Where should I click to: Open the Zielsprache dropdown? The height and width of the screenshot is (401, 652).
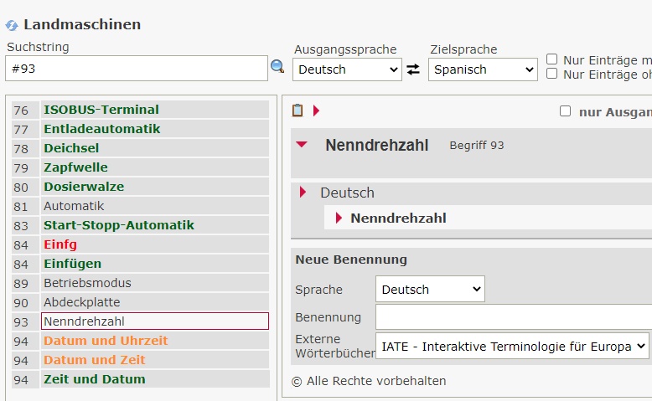(x=482, y=69)
